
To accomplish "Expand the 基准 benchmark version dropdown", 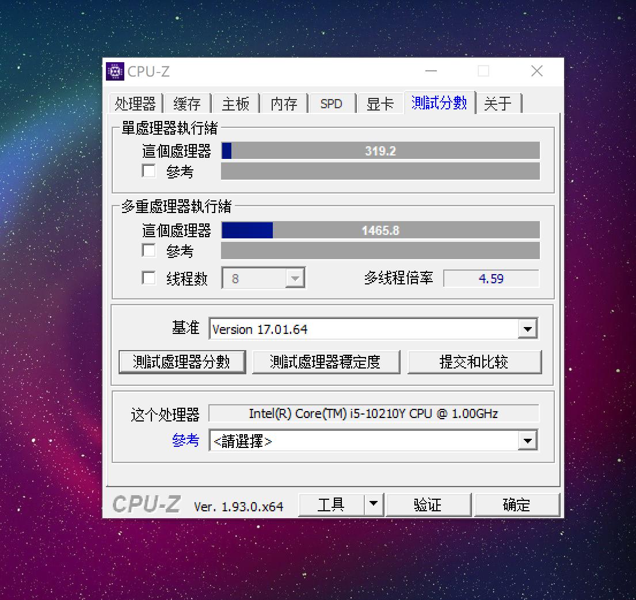I will tap(528, 329).
